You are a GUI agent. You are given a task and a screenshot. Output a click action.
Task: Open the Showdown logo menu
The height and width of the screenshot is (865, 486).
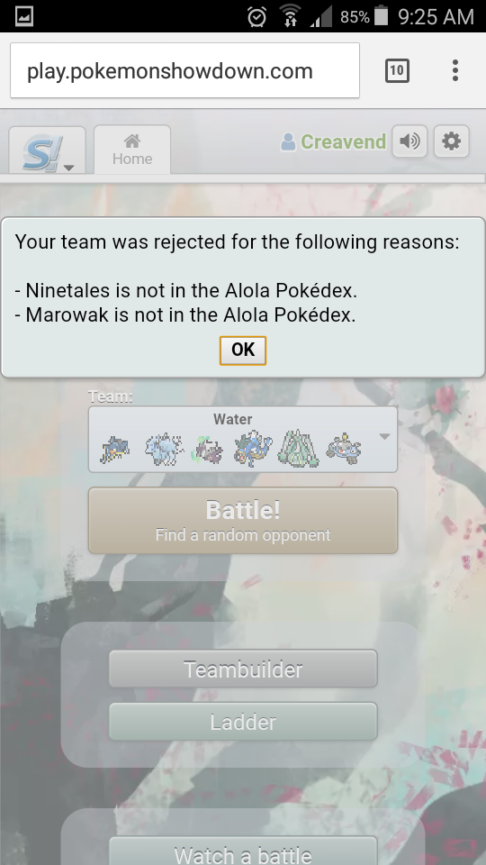[48, 150]
